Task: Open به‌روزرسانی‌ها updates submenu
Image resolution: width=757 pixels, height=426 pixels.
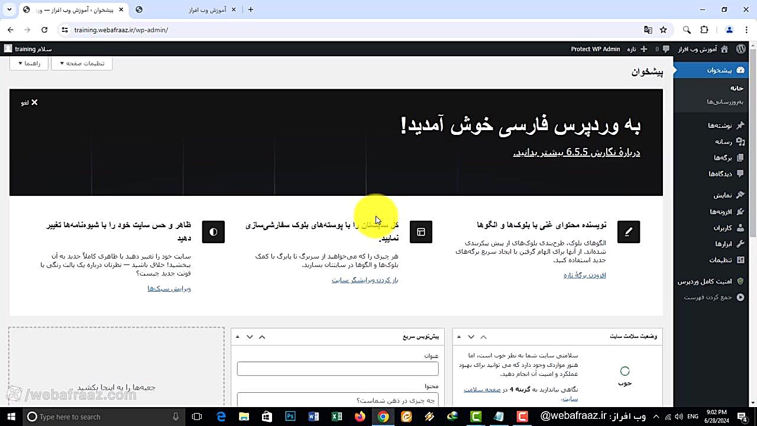Action: click(725, 102)
